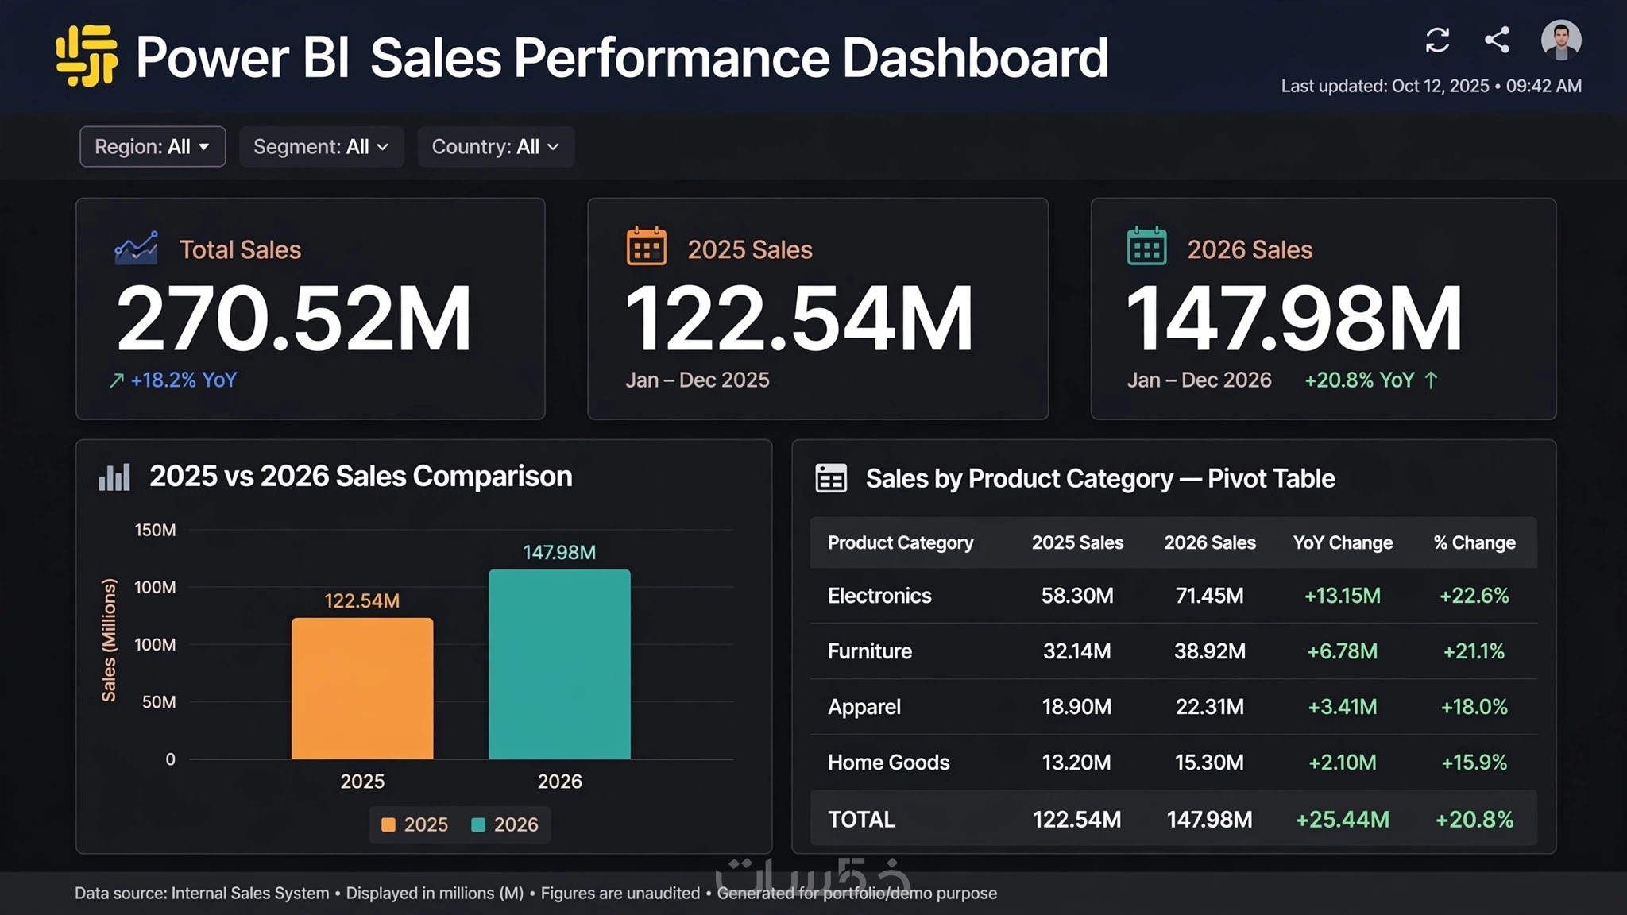Click the 50M y-axis label

(159, 702)
